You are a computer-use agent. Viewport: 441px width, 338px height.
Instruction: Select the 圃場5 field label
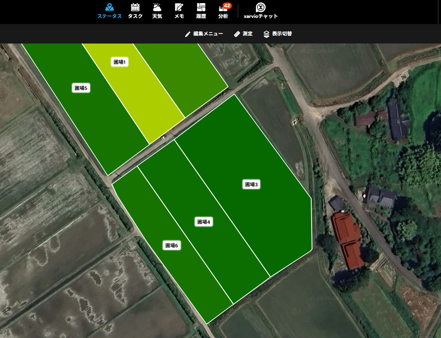[81, 88]
